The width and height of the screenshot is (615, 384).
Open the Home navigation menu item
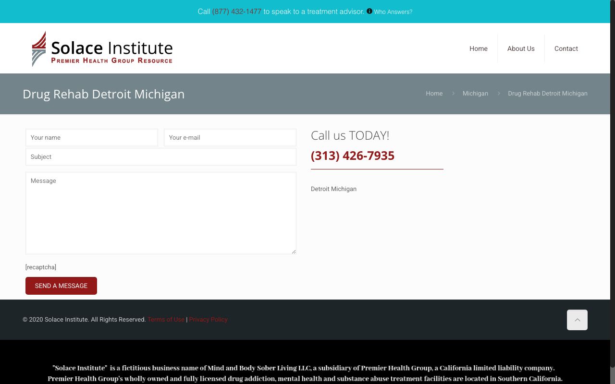(x=478, y=48)
